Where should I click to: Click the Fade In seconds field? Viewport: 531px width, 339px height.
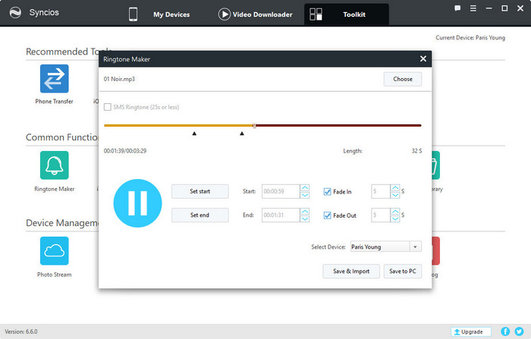[x=381, y=191]
